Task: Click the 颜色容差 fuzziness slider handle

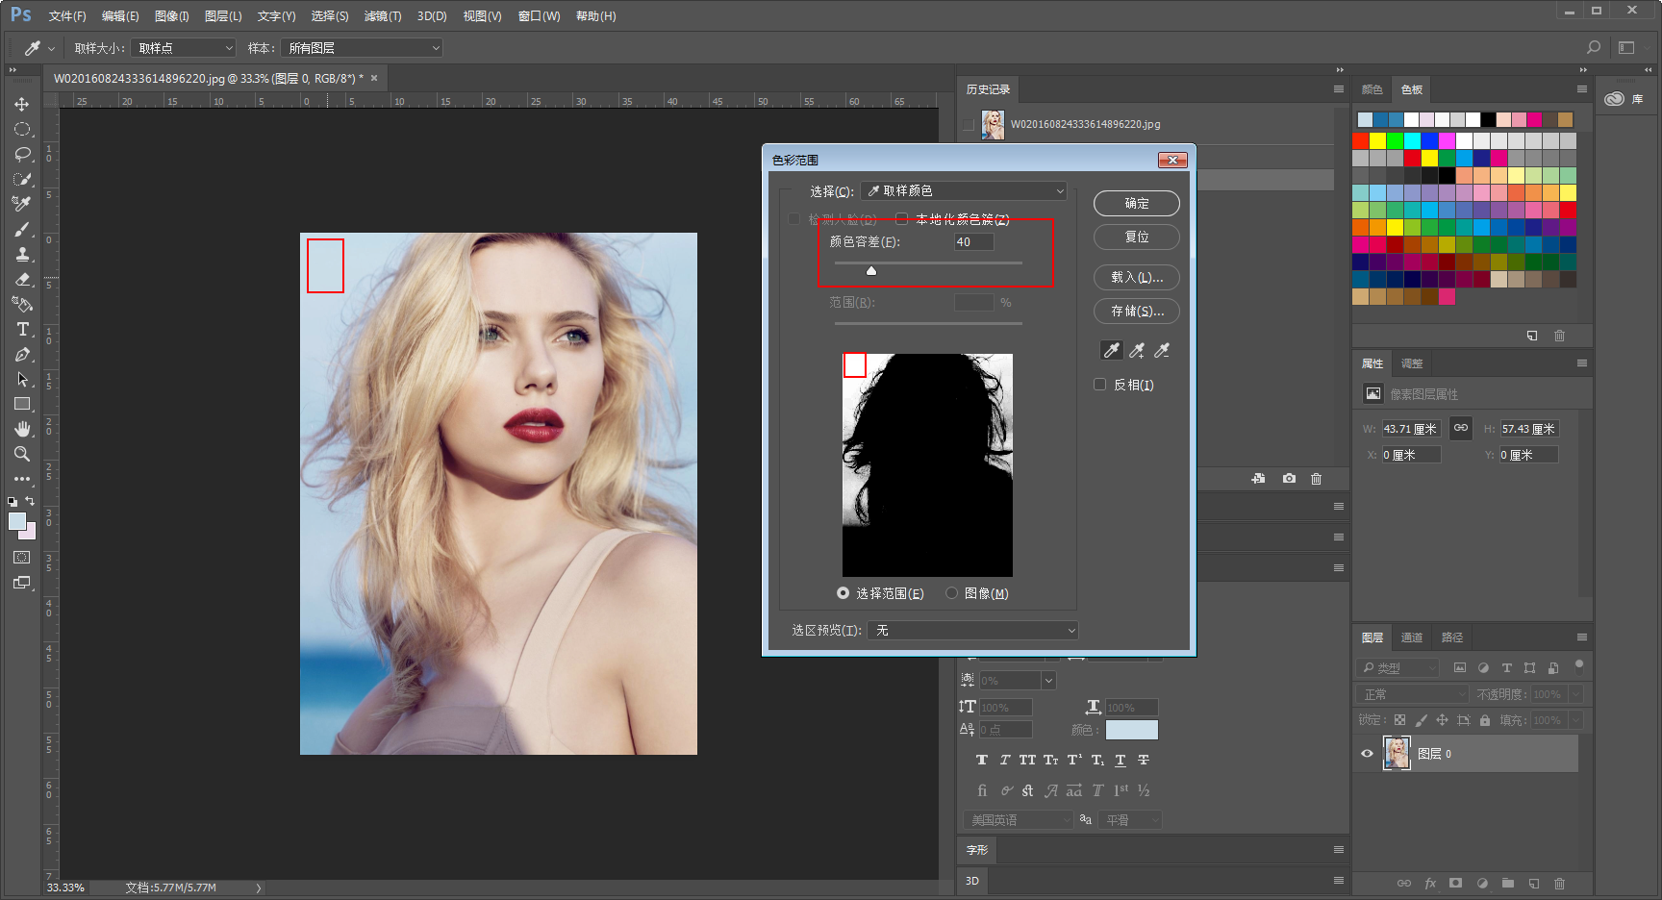Action: pos(871,271)
